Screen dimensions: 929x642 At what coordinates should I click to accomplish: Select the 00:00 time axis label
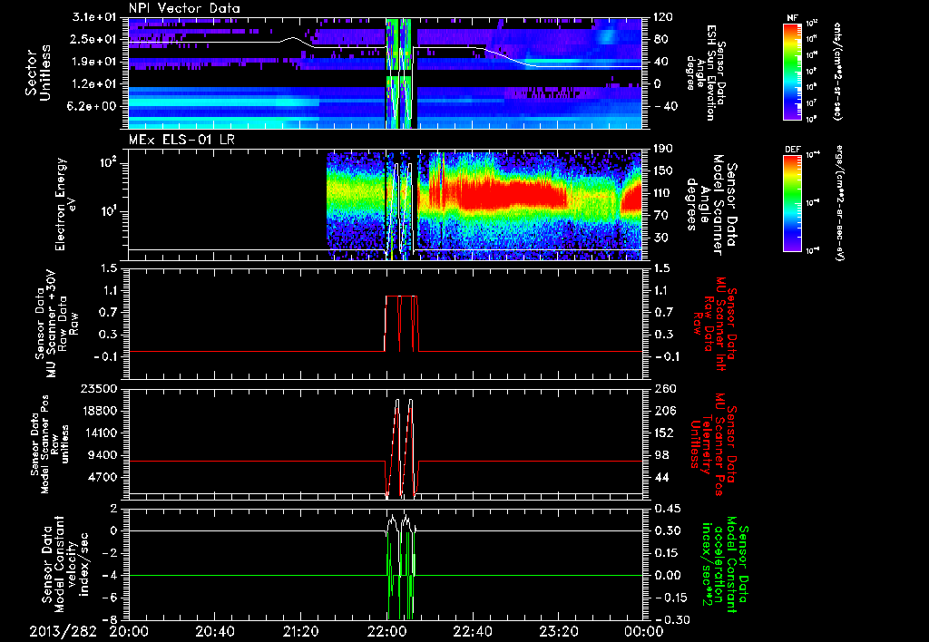click(643, 631)
